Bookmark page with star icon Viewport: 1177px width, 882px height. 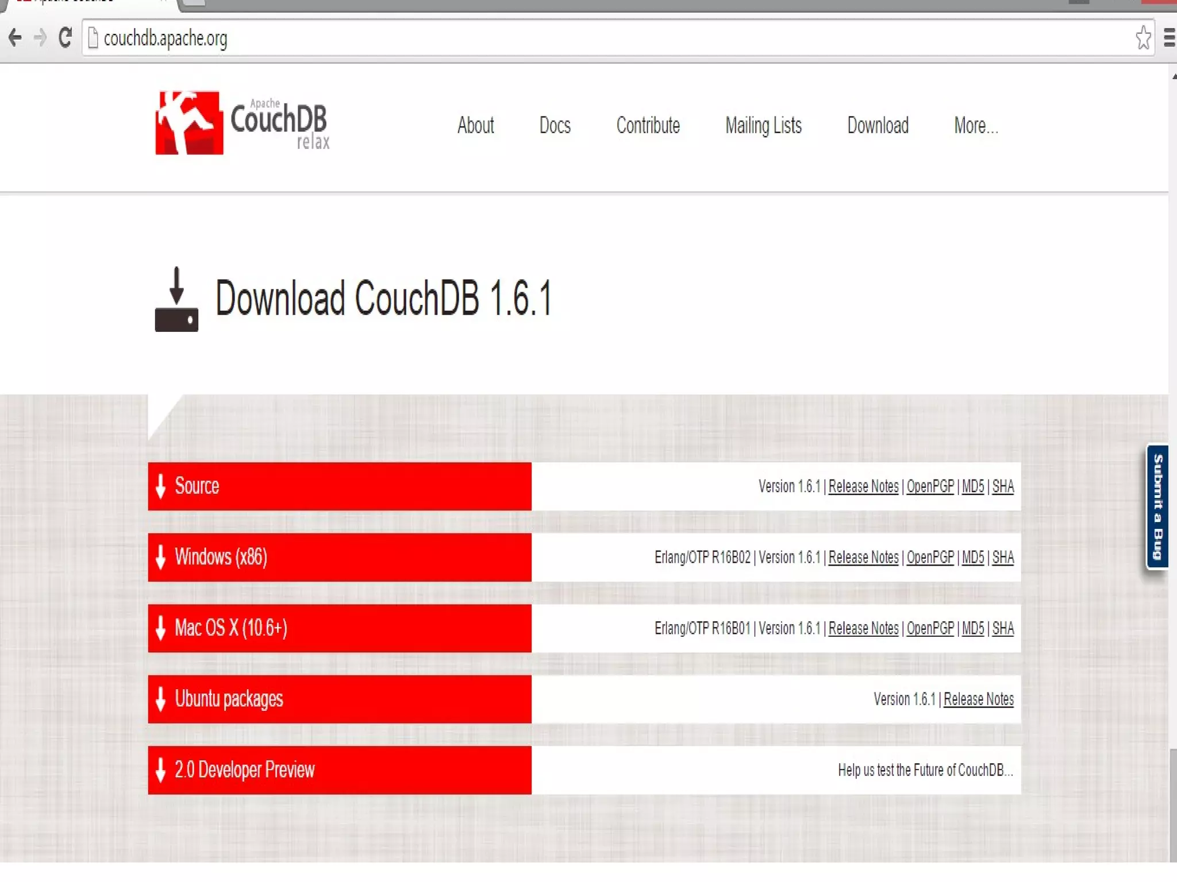[x=1143, y=38]
